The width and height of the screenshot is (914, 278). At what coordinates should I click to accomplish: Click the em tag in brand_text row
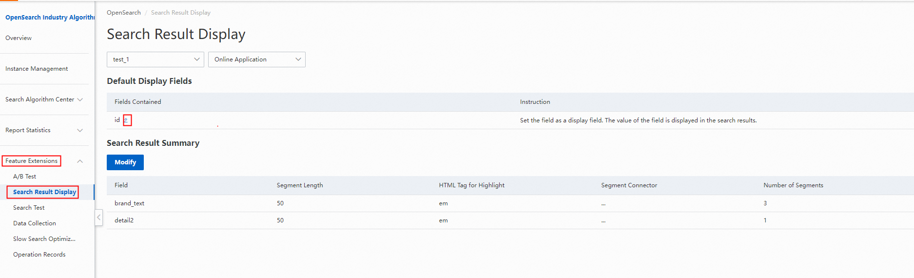coord(443,203)
